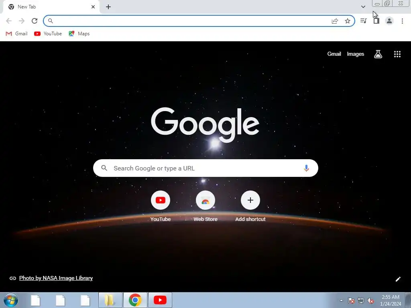Click the taskbar clock showing 2:55 AM
The height and width of the screenshot is (308, 411).
tap(390, 300)
